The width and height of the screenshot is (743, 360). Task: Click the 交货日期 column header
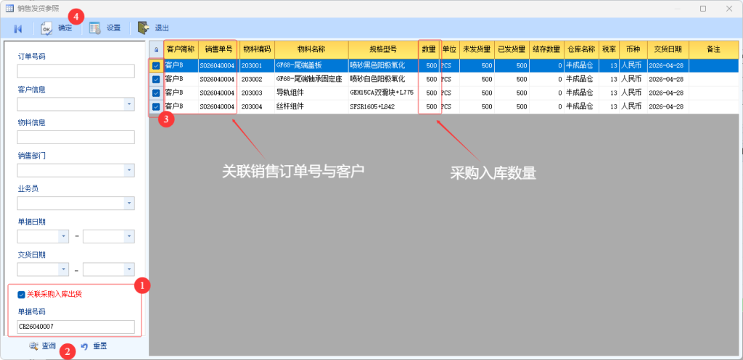pyautogui.click(x=667, y=49)
